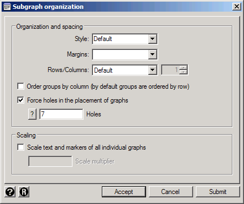The image size is (244, 204).
Task: Uncheck Force holes in placement of graphs
Action: pos(20,100)
